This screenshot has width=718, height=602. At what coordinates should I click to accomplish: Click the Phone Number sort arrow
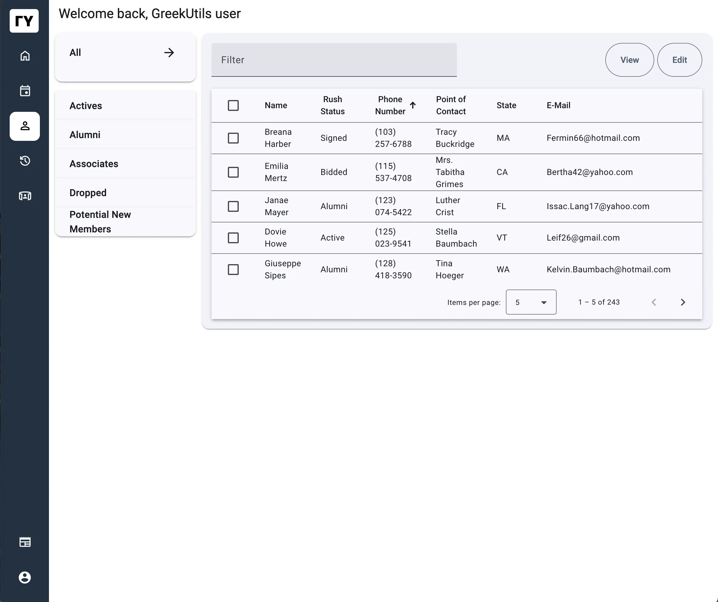[x=413, y=105]
